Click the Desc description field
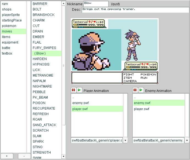The image size is (190, 160). click(x=135, y=10)
